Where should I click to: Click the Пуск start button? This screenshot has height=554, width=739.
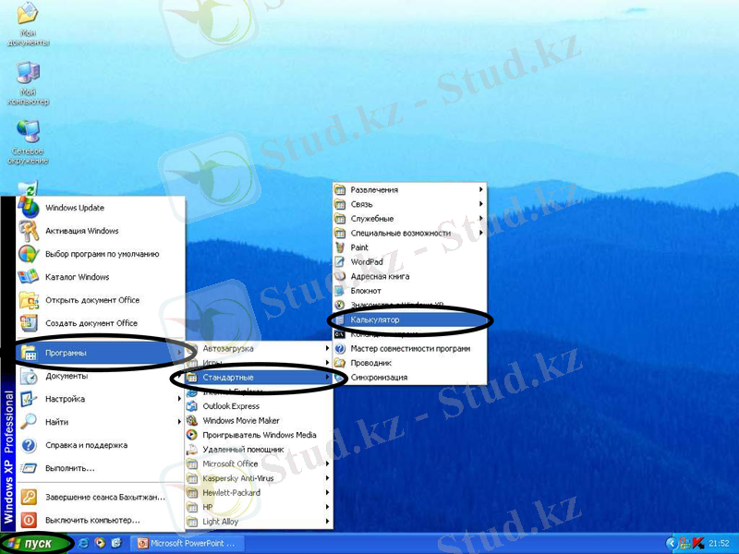click(x=35, y=543)
